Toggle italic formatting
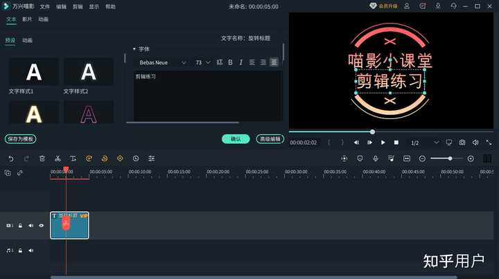This screenshot has height=279, width=499. [x=241, y=62]
